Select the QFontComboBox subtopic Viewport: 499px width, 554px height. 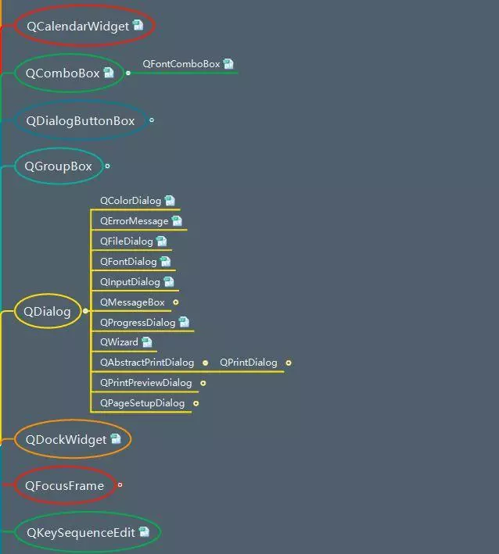[181, 64]
